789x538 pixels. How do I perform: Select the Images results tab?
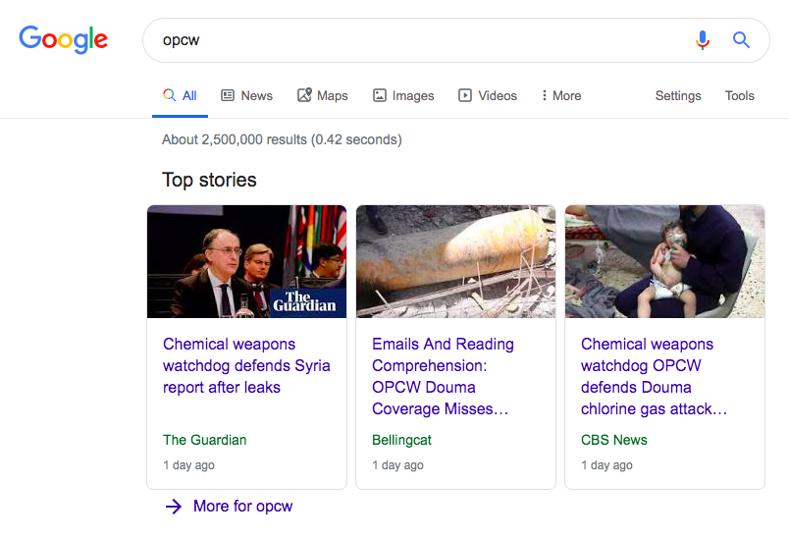(403, 95)
